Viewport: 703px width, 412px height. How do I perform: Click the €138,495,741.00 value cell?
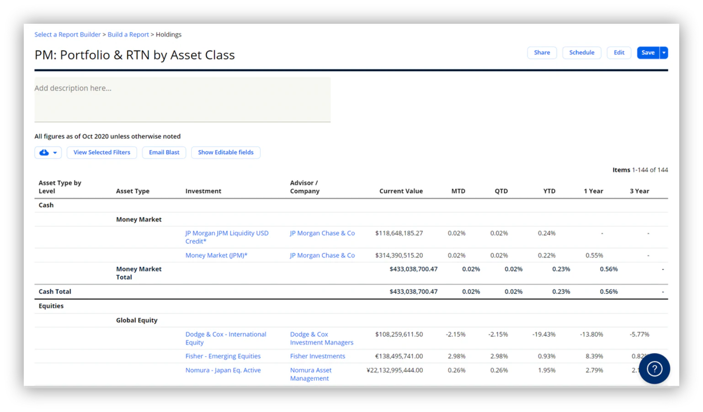click(399, 356)
